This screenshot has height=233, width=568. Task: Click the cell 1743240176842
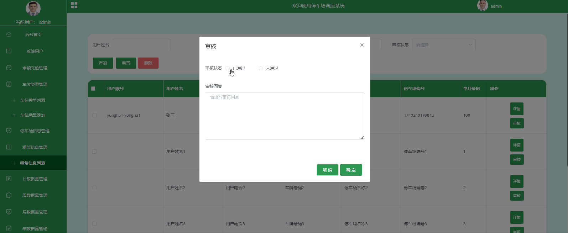point(419,115)
